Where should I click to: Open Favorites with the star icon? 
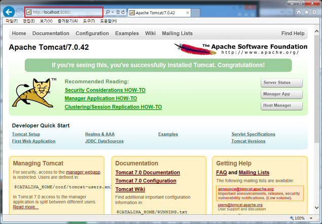(x=306, y=12)
